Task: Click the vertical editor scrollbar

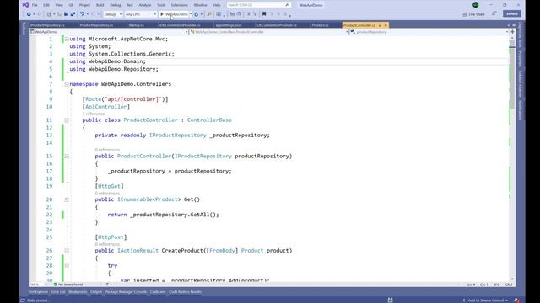Action: click(x=512, y=158)
